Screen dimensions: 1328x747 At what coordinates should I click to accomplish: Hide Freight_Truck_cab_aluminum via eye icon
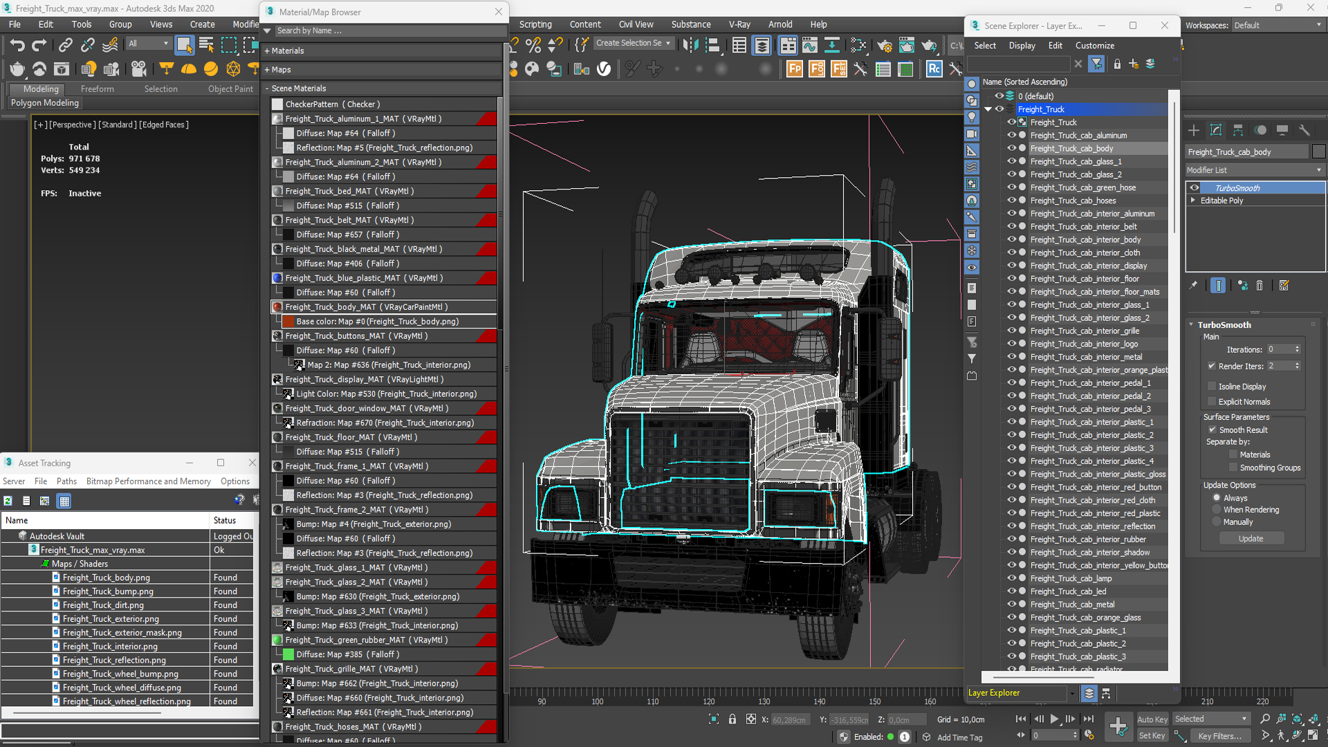1011,136
